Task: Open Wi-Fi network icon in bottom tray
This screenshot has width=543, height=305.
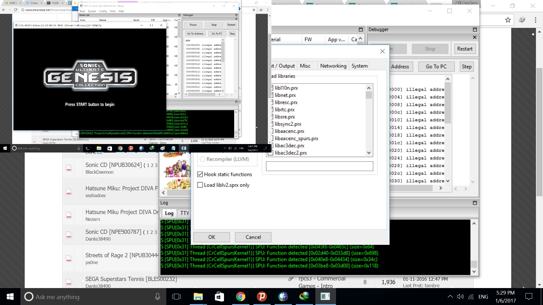Action: pos(471,297)
